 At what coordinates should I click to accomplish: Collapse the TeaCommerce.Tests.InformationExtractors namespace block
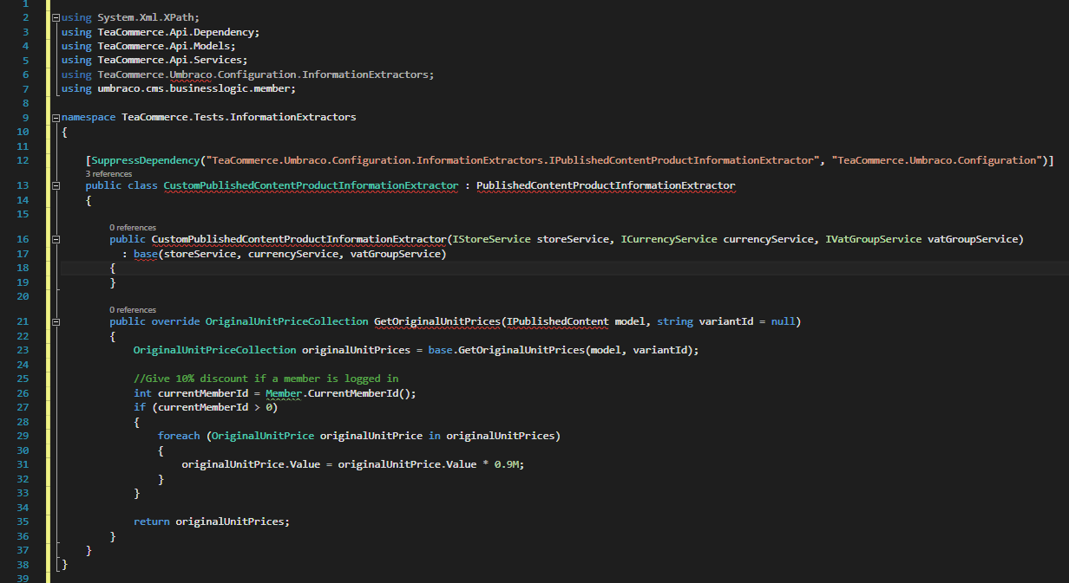[56, 117]
